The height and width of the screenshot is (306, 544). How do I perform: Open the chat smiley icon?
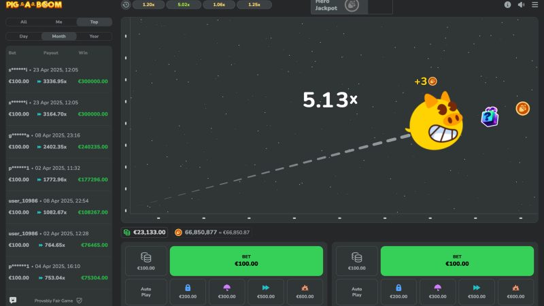pyautogui.click(x=12, y=300)
